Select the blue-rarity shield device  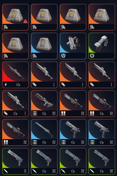(x=73, y=46)
